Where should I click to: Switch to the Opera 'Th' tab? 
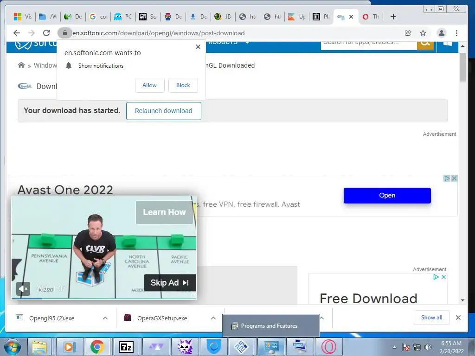click(371, 17)
